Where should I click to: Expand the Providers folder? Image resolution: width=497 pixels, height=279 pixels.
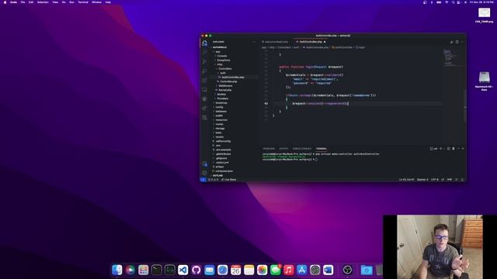(223, 98)
